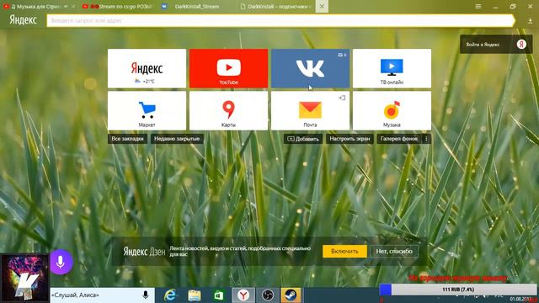
Task: Open Steam from the taskbar
Action: pos(291,295)
